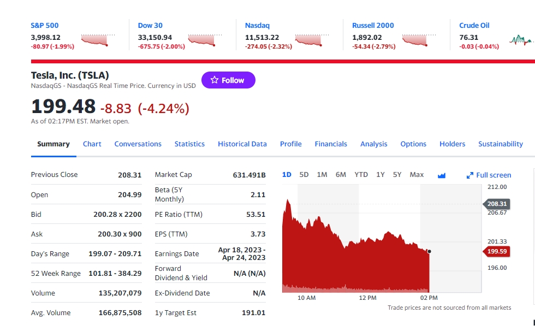Select the Max chart range
Viewport: 535px width, 331px height.
point(417,175)
